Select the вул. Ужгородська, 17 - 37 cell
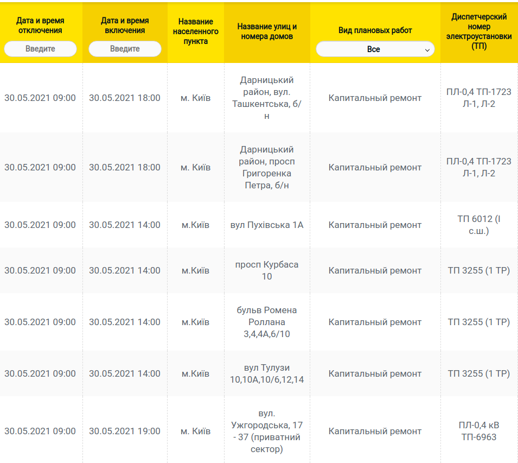Screen dimensions: 518x463 267,431
